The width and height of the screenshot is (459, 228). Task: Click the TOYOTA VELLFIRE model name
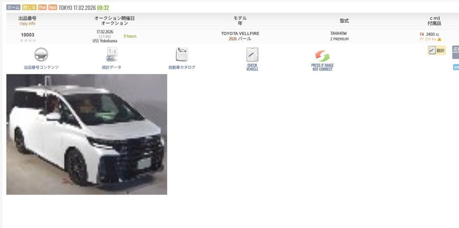[x=240, y=33]
